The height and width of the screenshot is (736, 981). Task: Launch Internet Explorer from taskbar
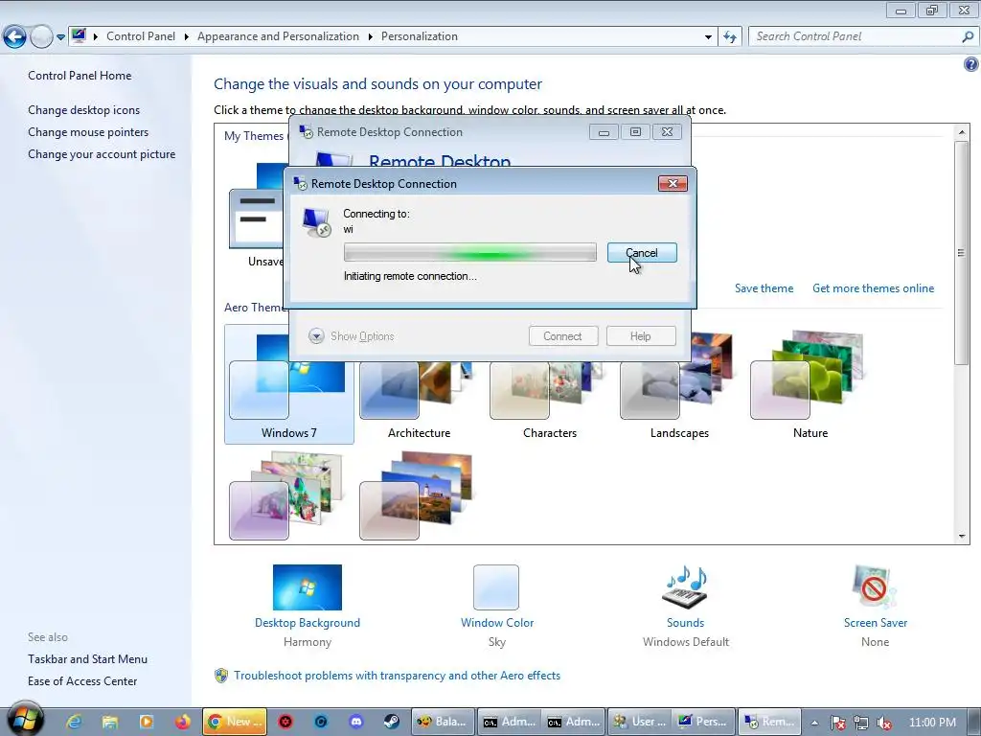coord(74,722)
